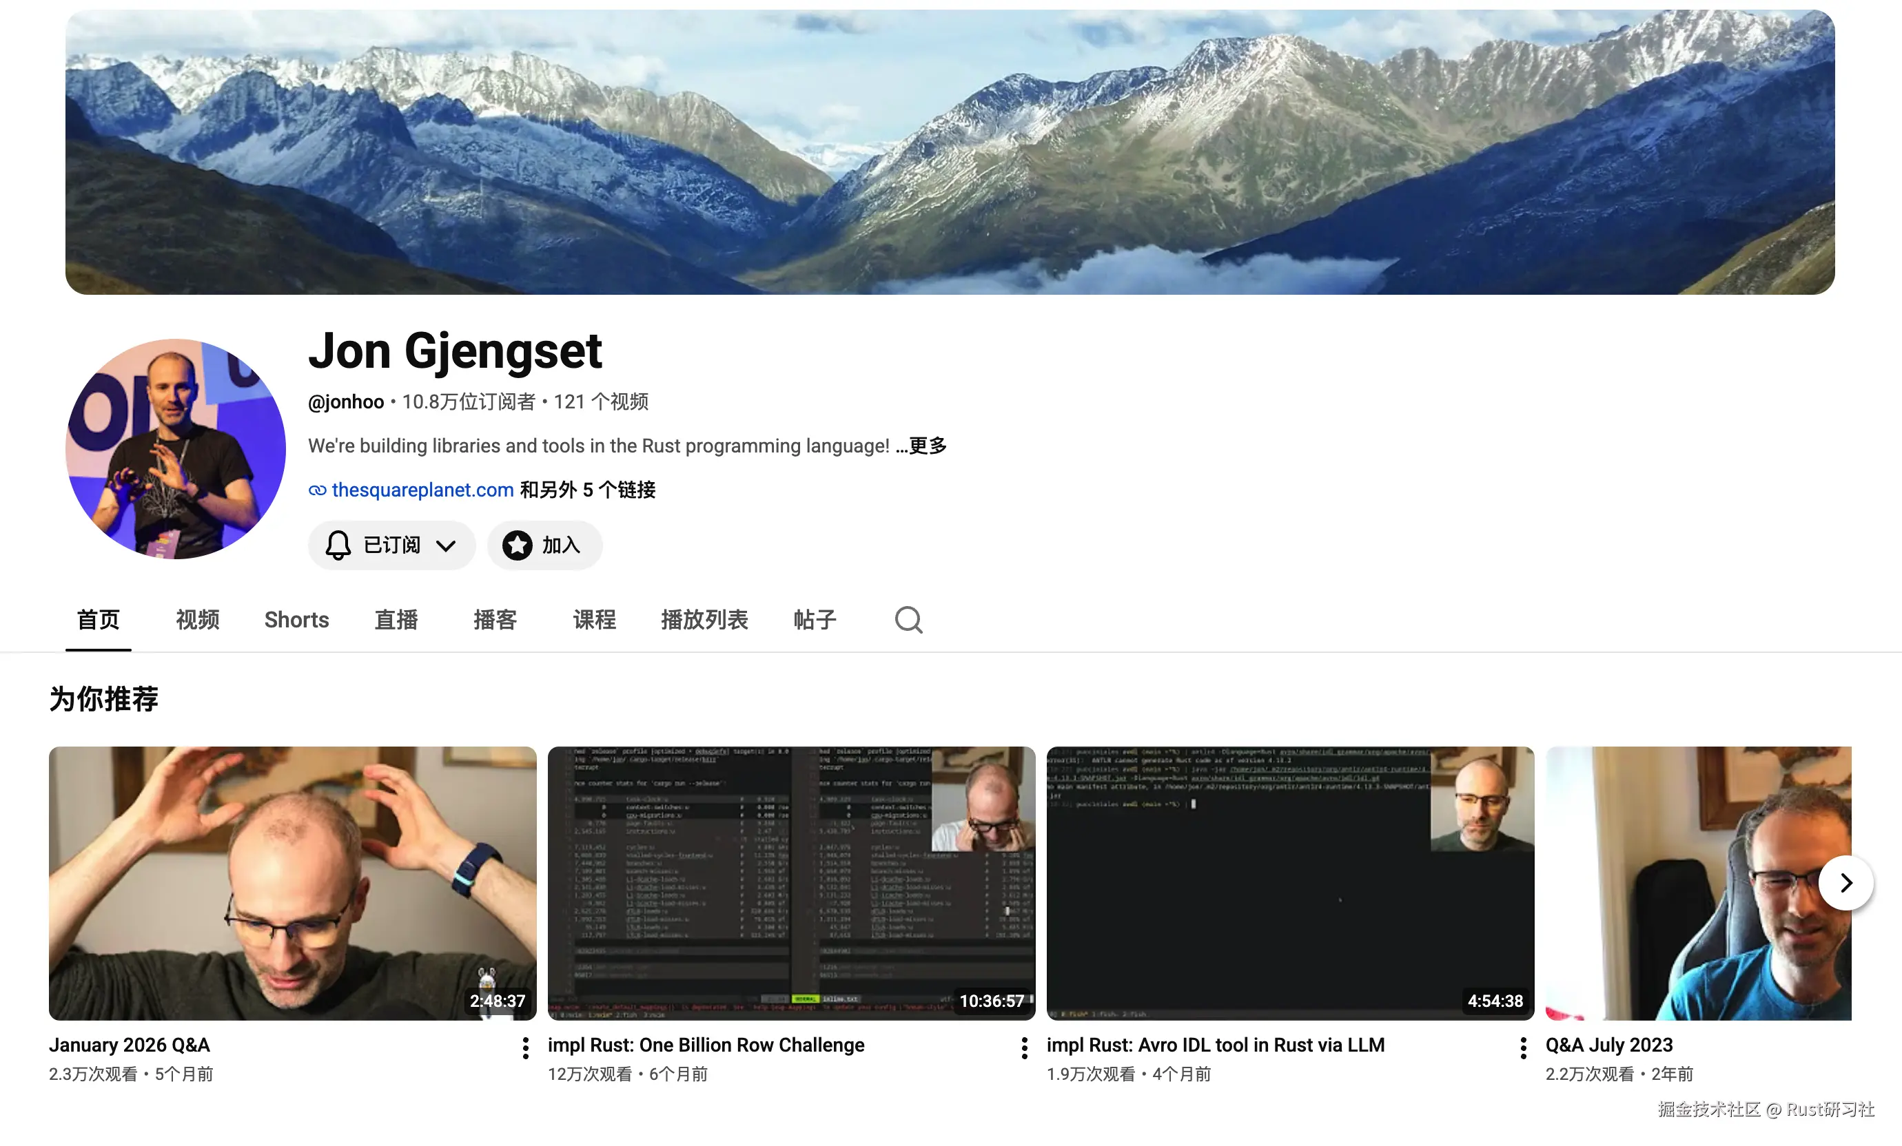The height and width of the screenshot is (1146, 1902).
Task: Switch to the 帖子 tab
Action: (x=815, y=619)
